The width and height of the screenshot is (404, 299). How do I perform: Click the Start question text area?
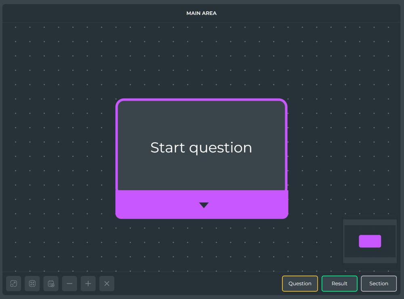pyautogui.click(x=201, y=147)
